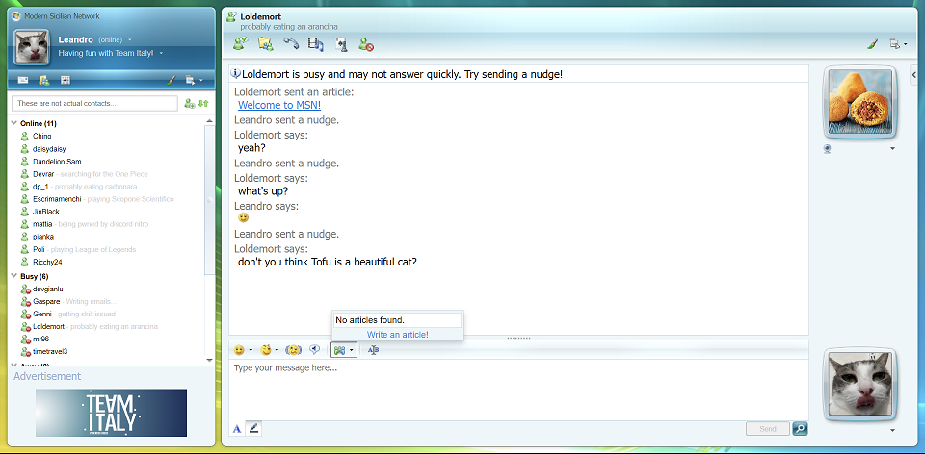Screen dimensions: 925x454
Task: Click the webcam icon below Loldemort's picture
Action: (828, 149)
